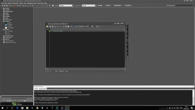Click the Next search button
The height and width of the screenshot is (110, 195).
coord(25,101)
